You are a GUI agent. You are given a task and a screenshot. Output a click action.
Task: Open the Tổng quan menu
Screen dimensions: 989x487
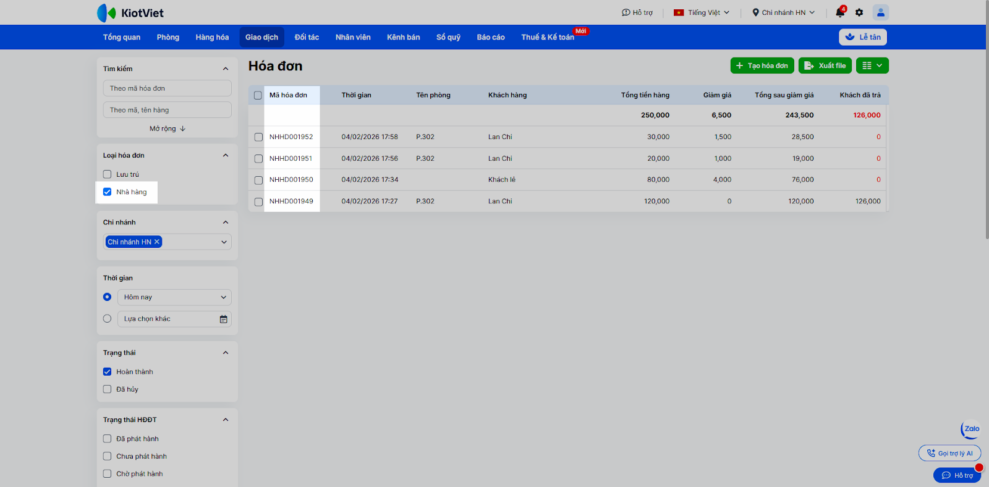tap(122, 37)
